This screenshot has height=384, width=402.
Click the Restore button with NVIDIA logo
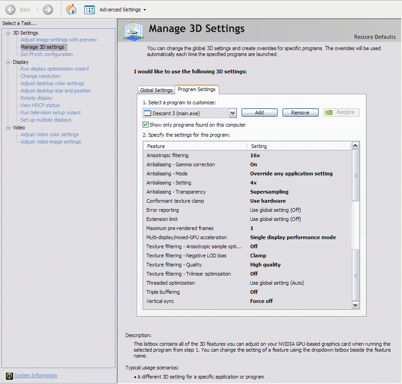click(341, 113)
